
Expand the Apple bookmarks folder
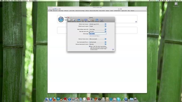tap(124, 11)
